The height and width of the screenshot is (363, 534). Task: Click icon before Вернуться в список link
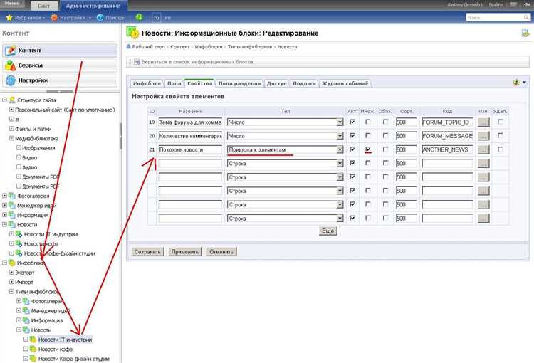pos(137,62)
